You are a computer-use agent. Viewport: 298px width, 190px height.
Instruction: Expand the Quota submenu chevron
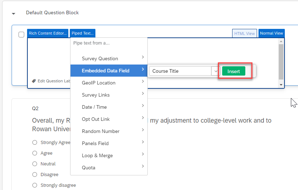tap(143, 166)
